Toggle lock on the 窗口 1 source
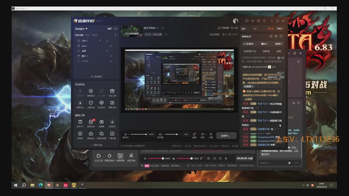The width and height of the screenshot is (349, 196). point(111,56)
